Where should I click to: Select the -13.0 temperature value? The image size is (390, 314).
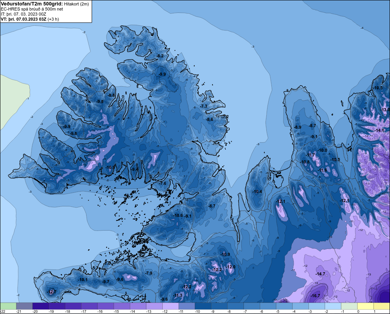pyautogui.click(x=385, y=110)
